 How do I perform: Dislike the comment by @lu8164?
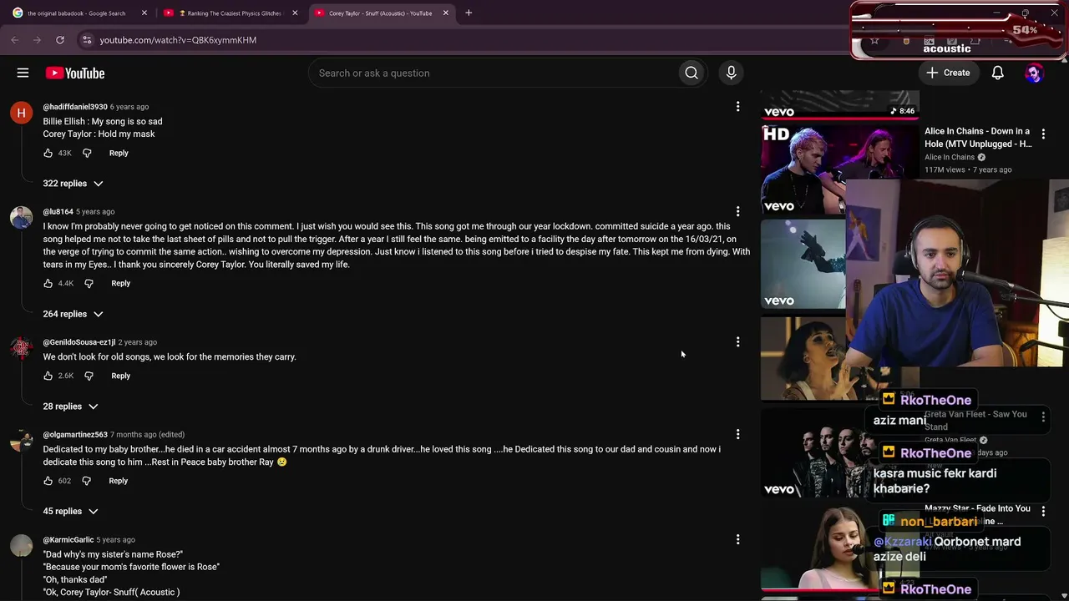89,283
